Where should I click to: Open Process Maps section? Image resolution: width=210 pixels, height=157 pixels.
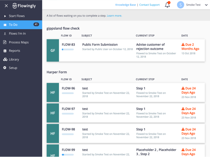coord(21,42)
